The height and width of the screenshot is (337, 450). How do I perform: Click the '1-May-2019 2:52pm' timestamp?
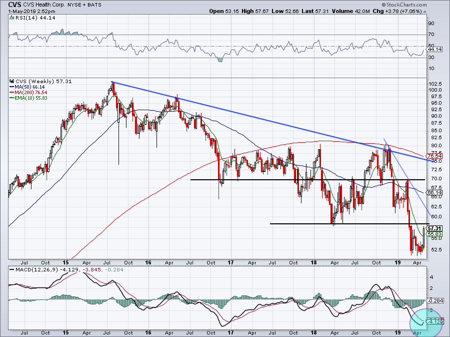tap(32, 12)
